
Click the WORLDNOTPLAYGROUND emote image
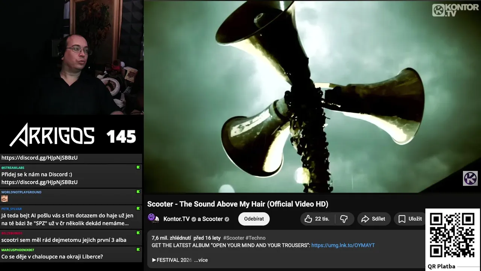(x=5, y=199)
